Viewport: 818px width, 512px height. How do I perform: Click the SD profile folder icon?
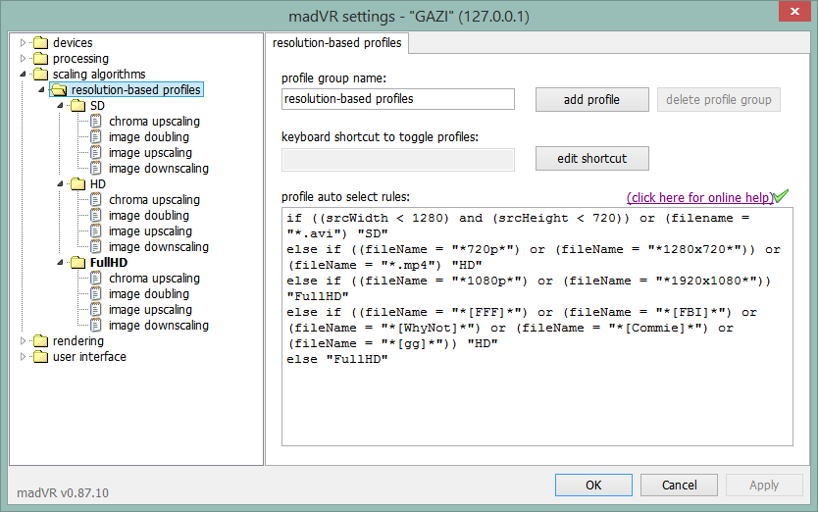[77, 106]
